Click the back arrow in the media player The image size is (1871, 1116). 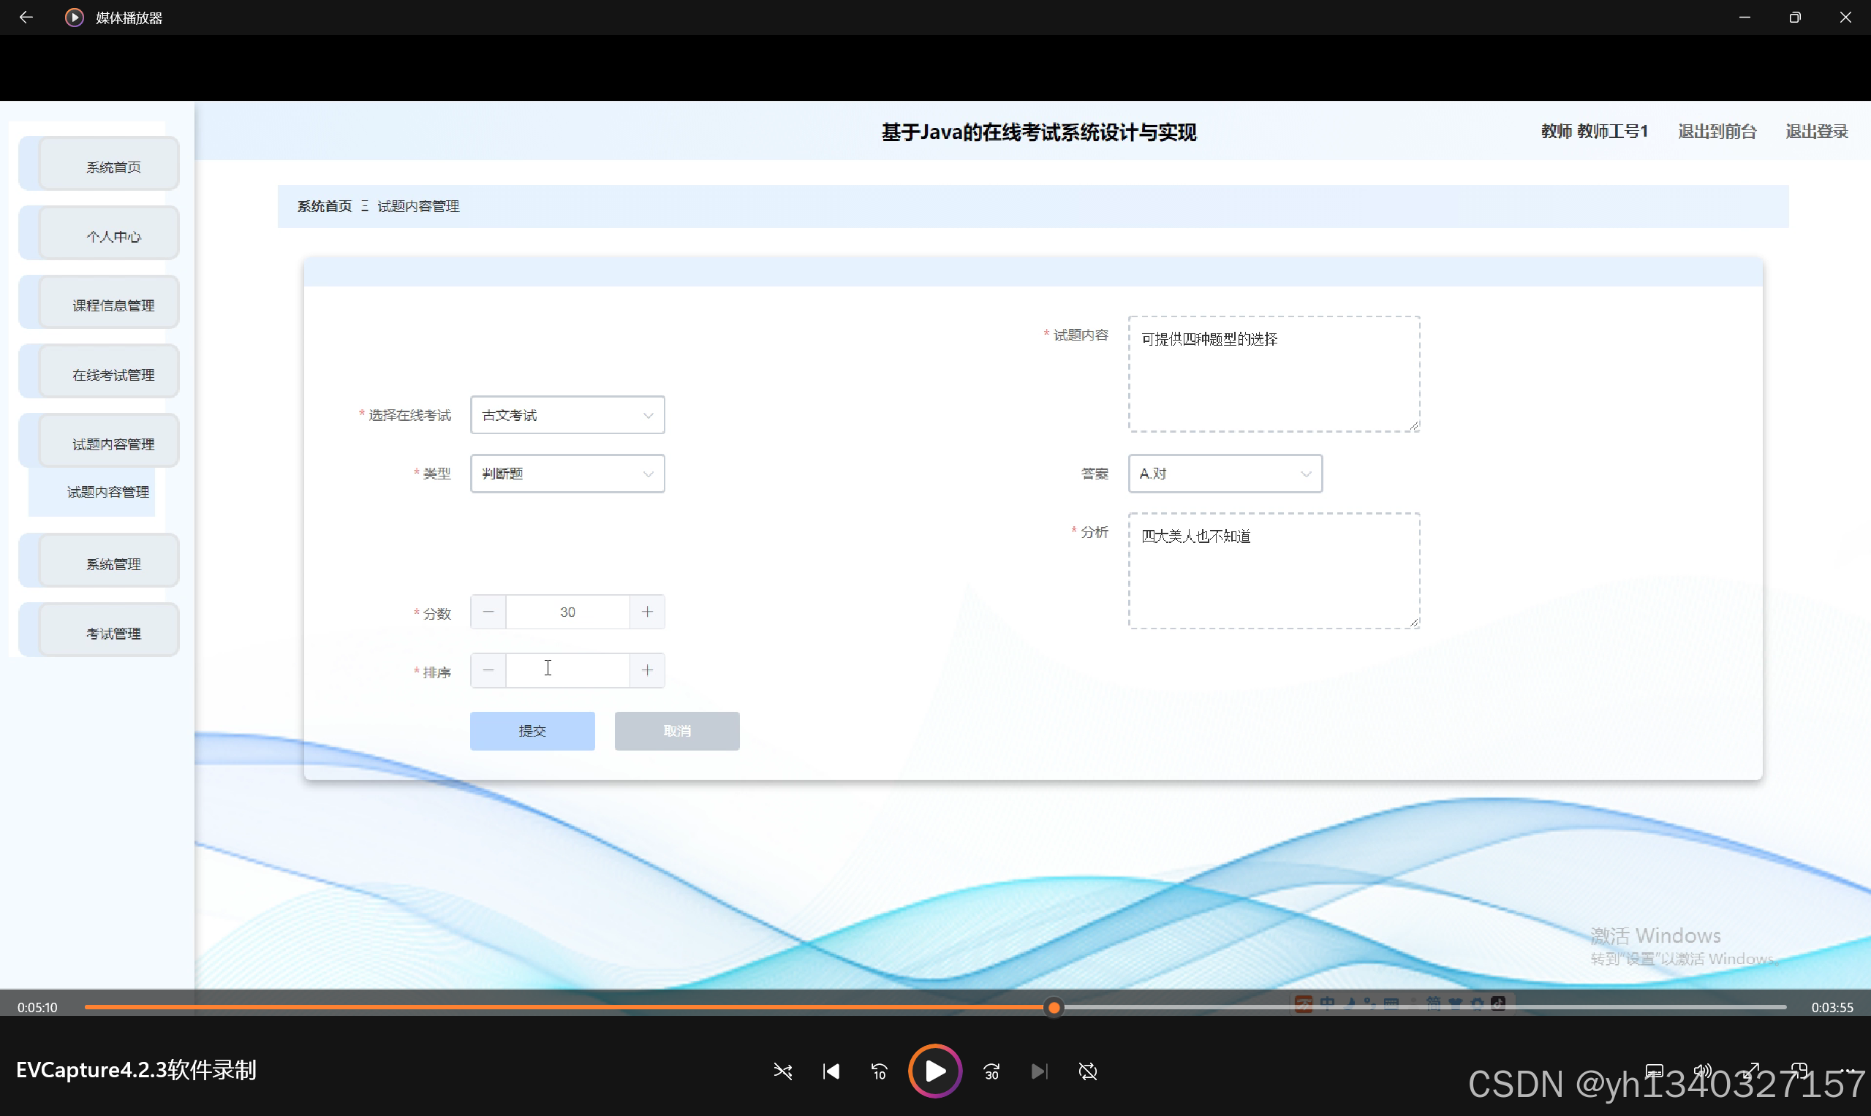click(x=26, y=18)
